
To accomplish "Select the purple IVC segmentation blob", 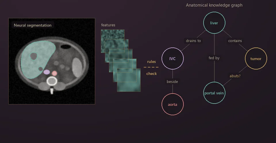I will [x=47, y=72].
